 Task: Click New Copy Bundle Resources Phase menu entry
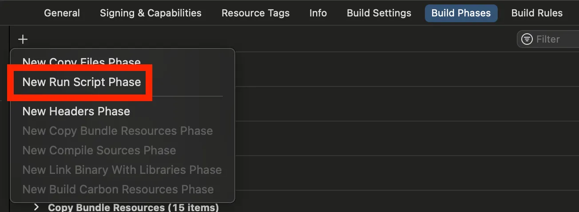click(118, 131)
